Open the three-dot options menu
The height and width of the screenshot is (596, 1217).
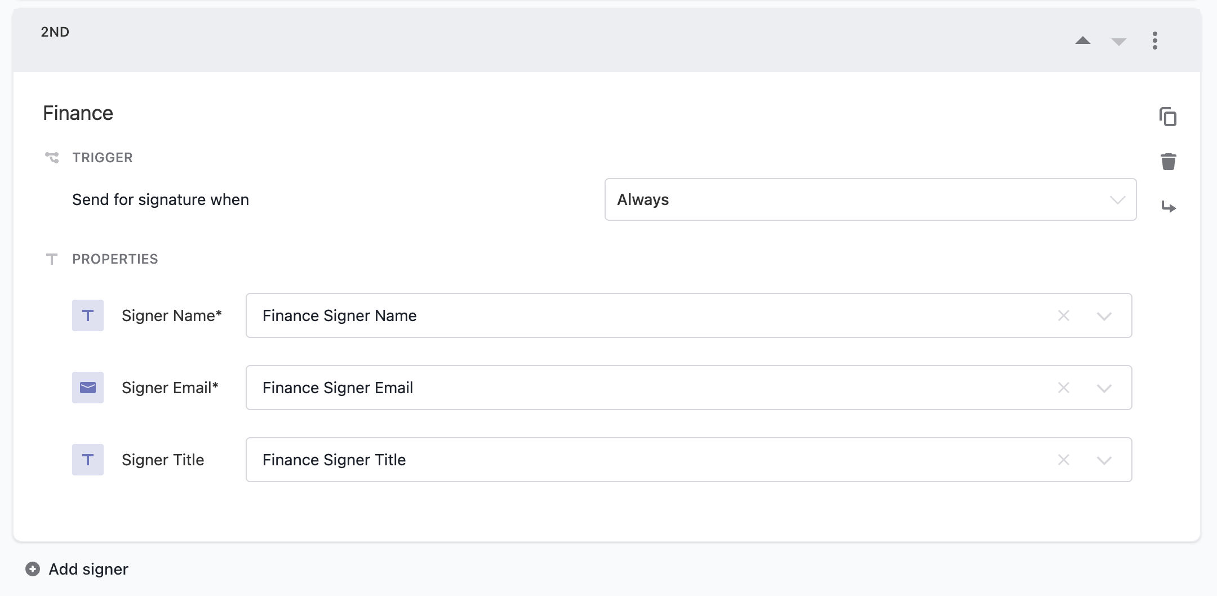pyautogui.click(x=1155, y=40)
